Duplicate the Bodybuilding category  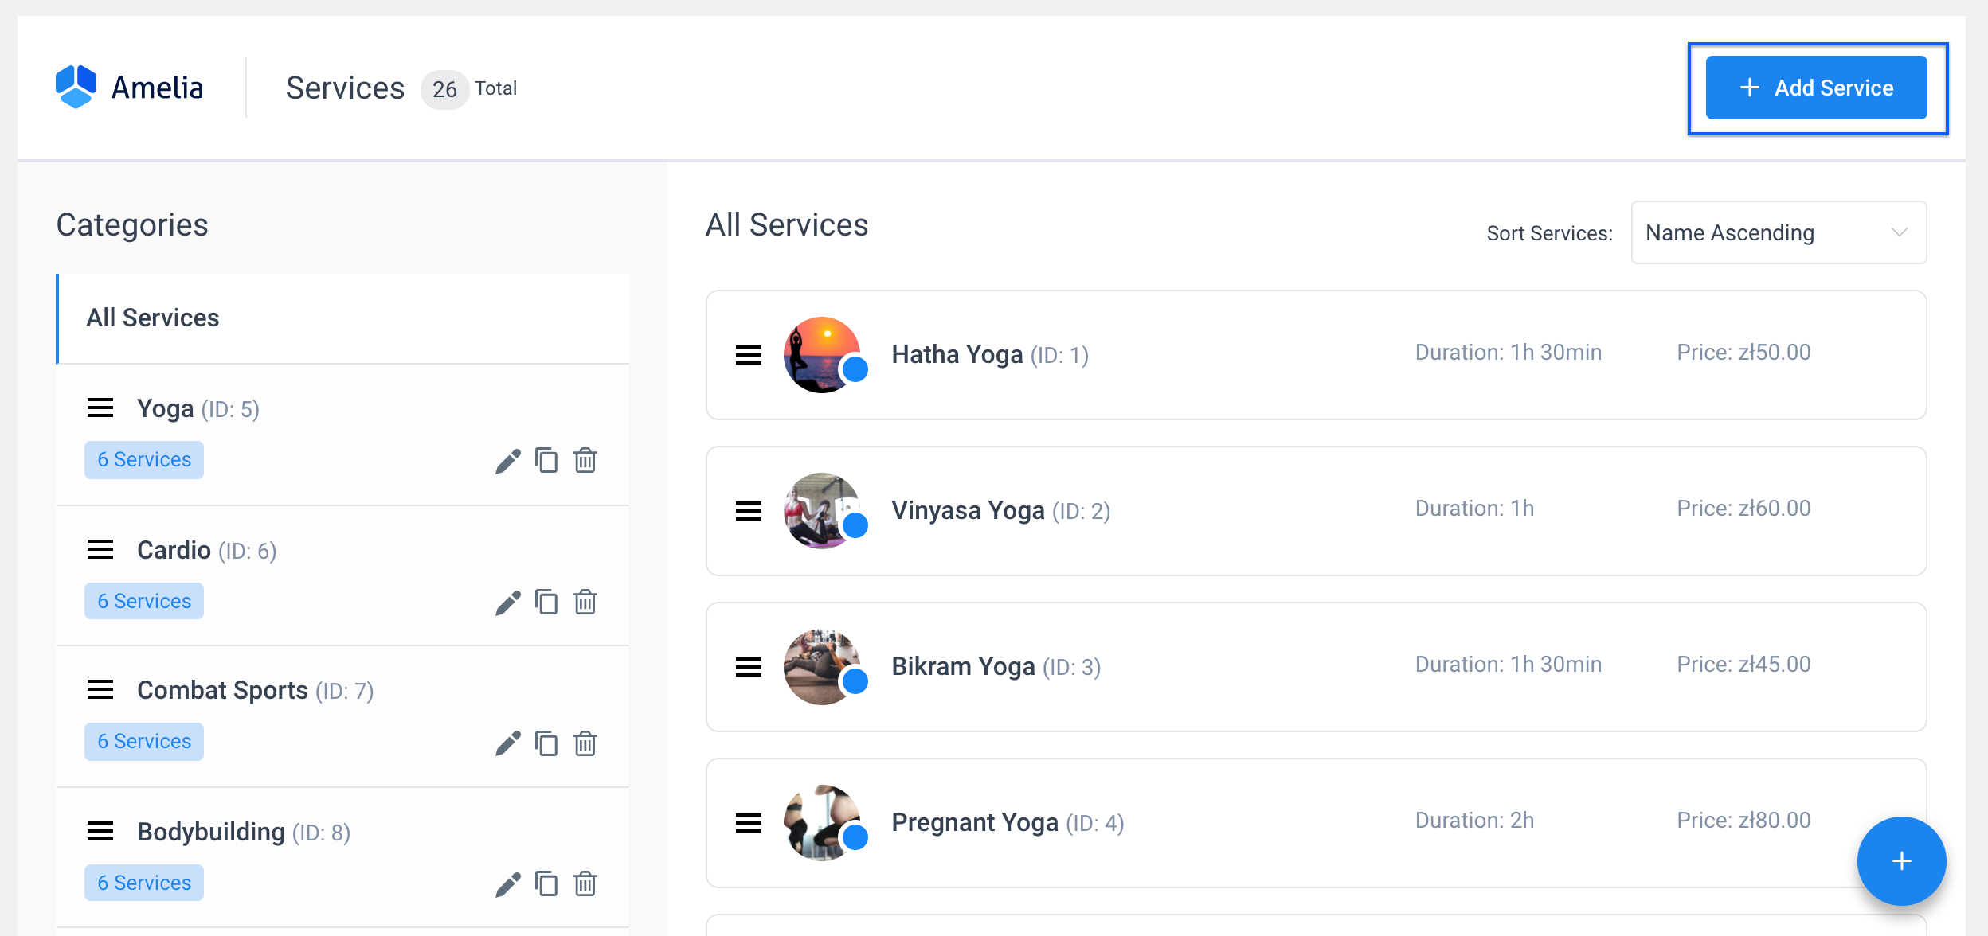547,883
